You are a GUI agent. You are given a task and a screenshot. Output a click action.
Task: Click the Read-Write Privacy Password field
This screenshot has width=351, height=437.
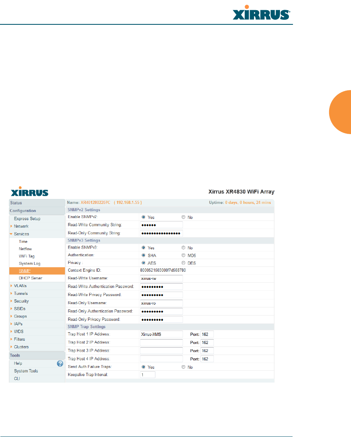tap(162, 295)
